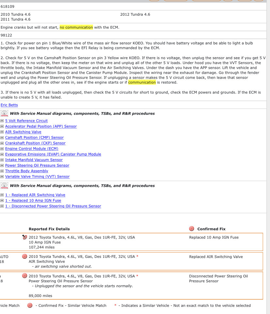Click the '2010 Tundra 4.6' vehicle text
Screen dimensions: 270x314
(16, 14)
